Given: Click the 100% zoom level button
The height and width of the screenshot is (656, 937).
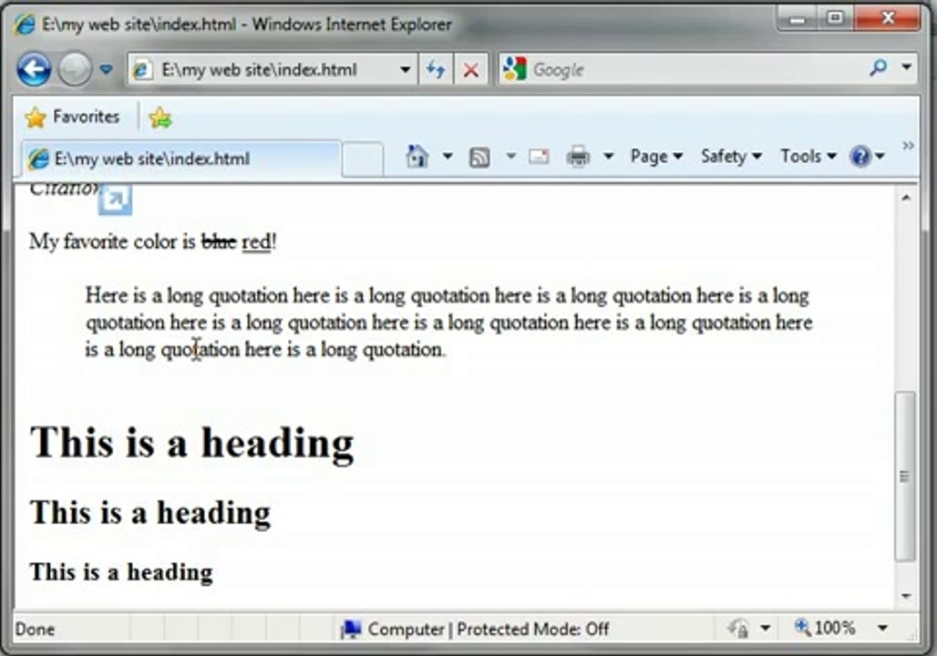Looking at the screenshot, I should pos(825,628).
